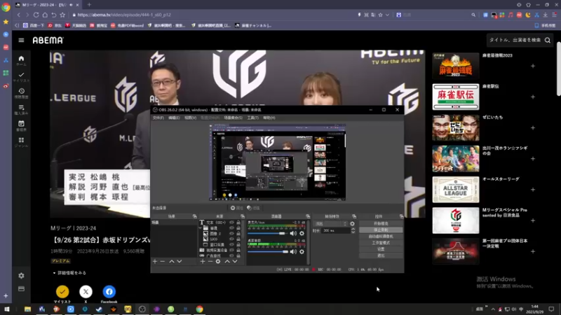This screenshot has height=315, width=561.
Task: Mute the desktop audio speaker icon
Action: tap(293, 252)
